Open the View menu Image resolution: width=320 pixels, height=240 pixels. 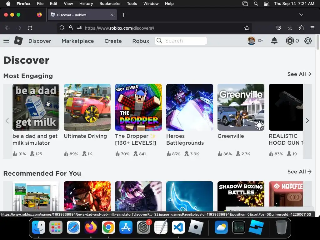68,3
